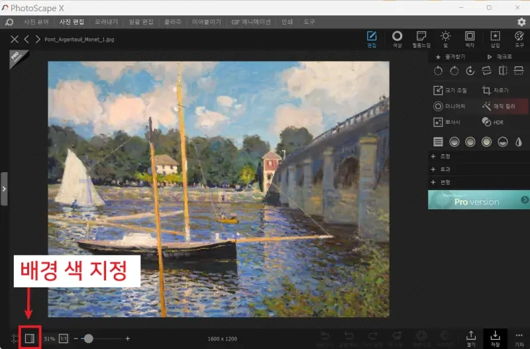
Task: Open the free rotate angle tool
Action: [470, 71]
